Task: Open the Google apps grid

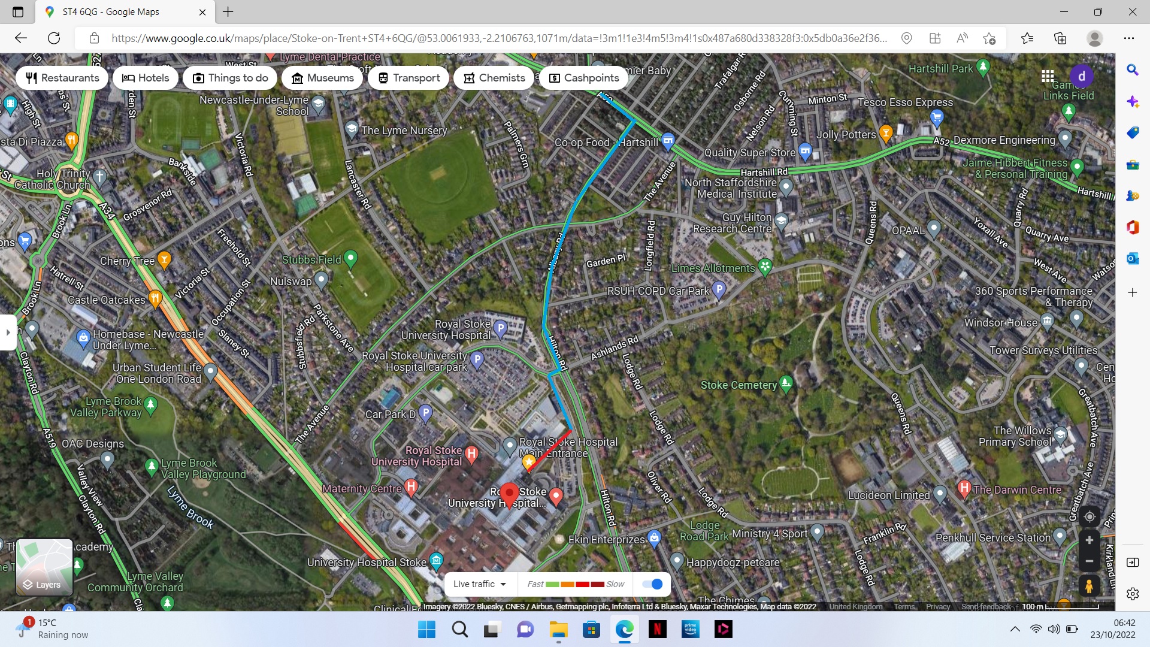Action: point(1048,76)
